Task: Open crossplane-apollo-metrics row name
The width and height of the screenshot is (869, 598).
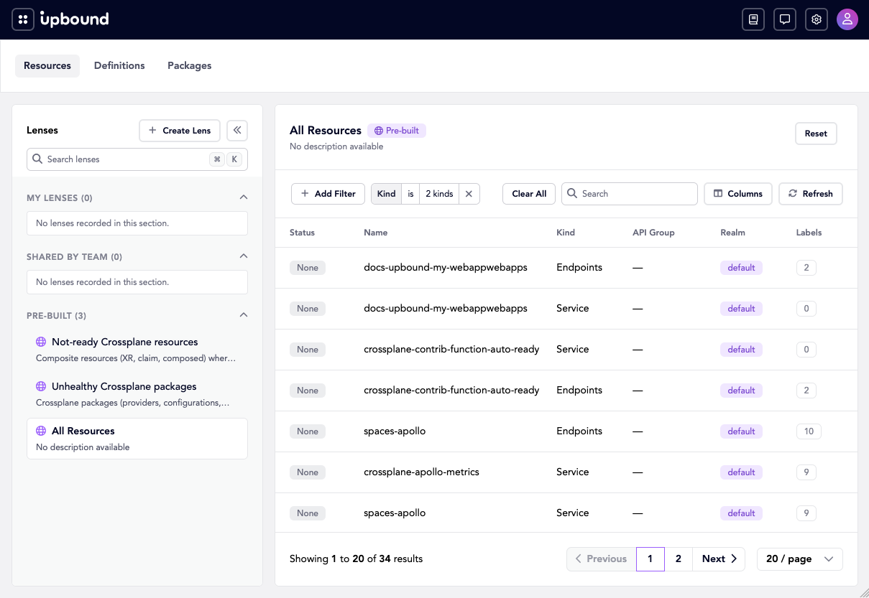Action: 421,472
